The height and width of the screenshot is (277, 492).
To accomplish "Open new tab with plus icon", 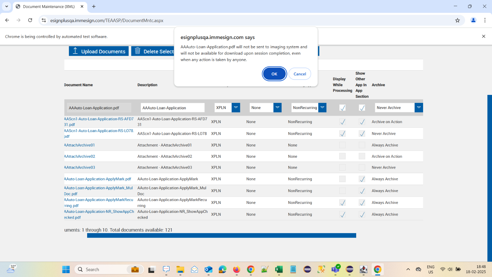I will point(94,6).
